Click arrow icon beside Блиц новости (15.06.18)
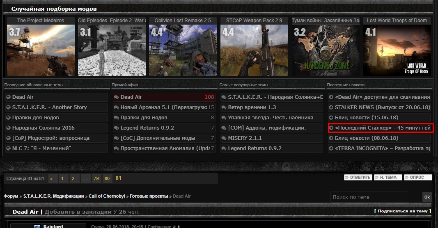This screenshot has width=438, height=228. pyautogui.click(x=331, y=118)
